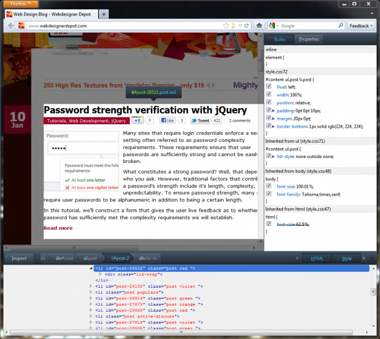Expand the border-bottom shorthand triangle
Screen dimensions: 380x339
pyautogui.click(x=273, y=127)
